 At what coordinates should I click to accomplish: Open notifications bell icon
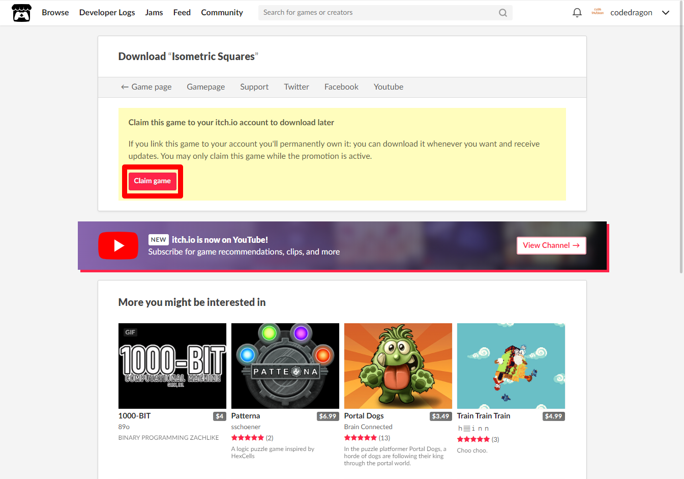(x=577, y=13)
